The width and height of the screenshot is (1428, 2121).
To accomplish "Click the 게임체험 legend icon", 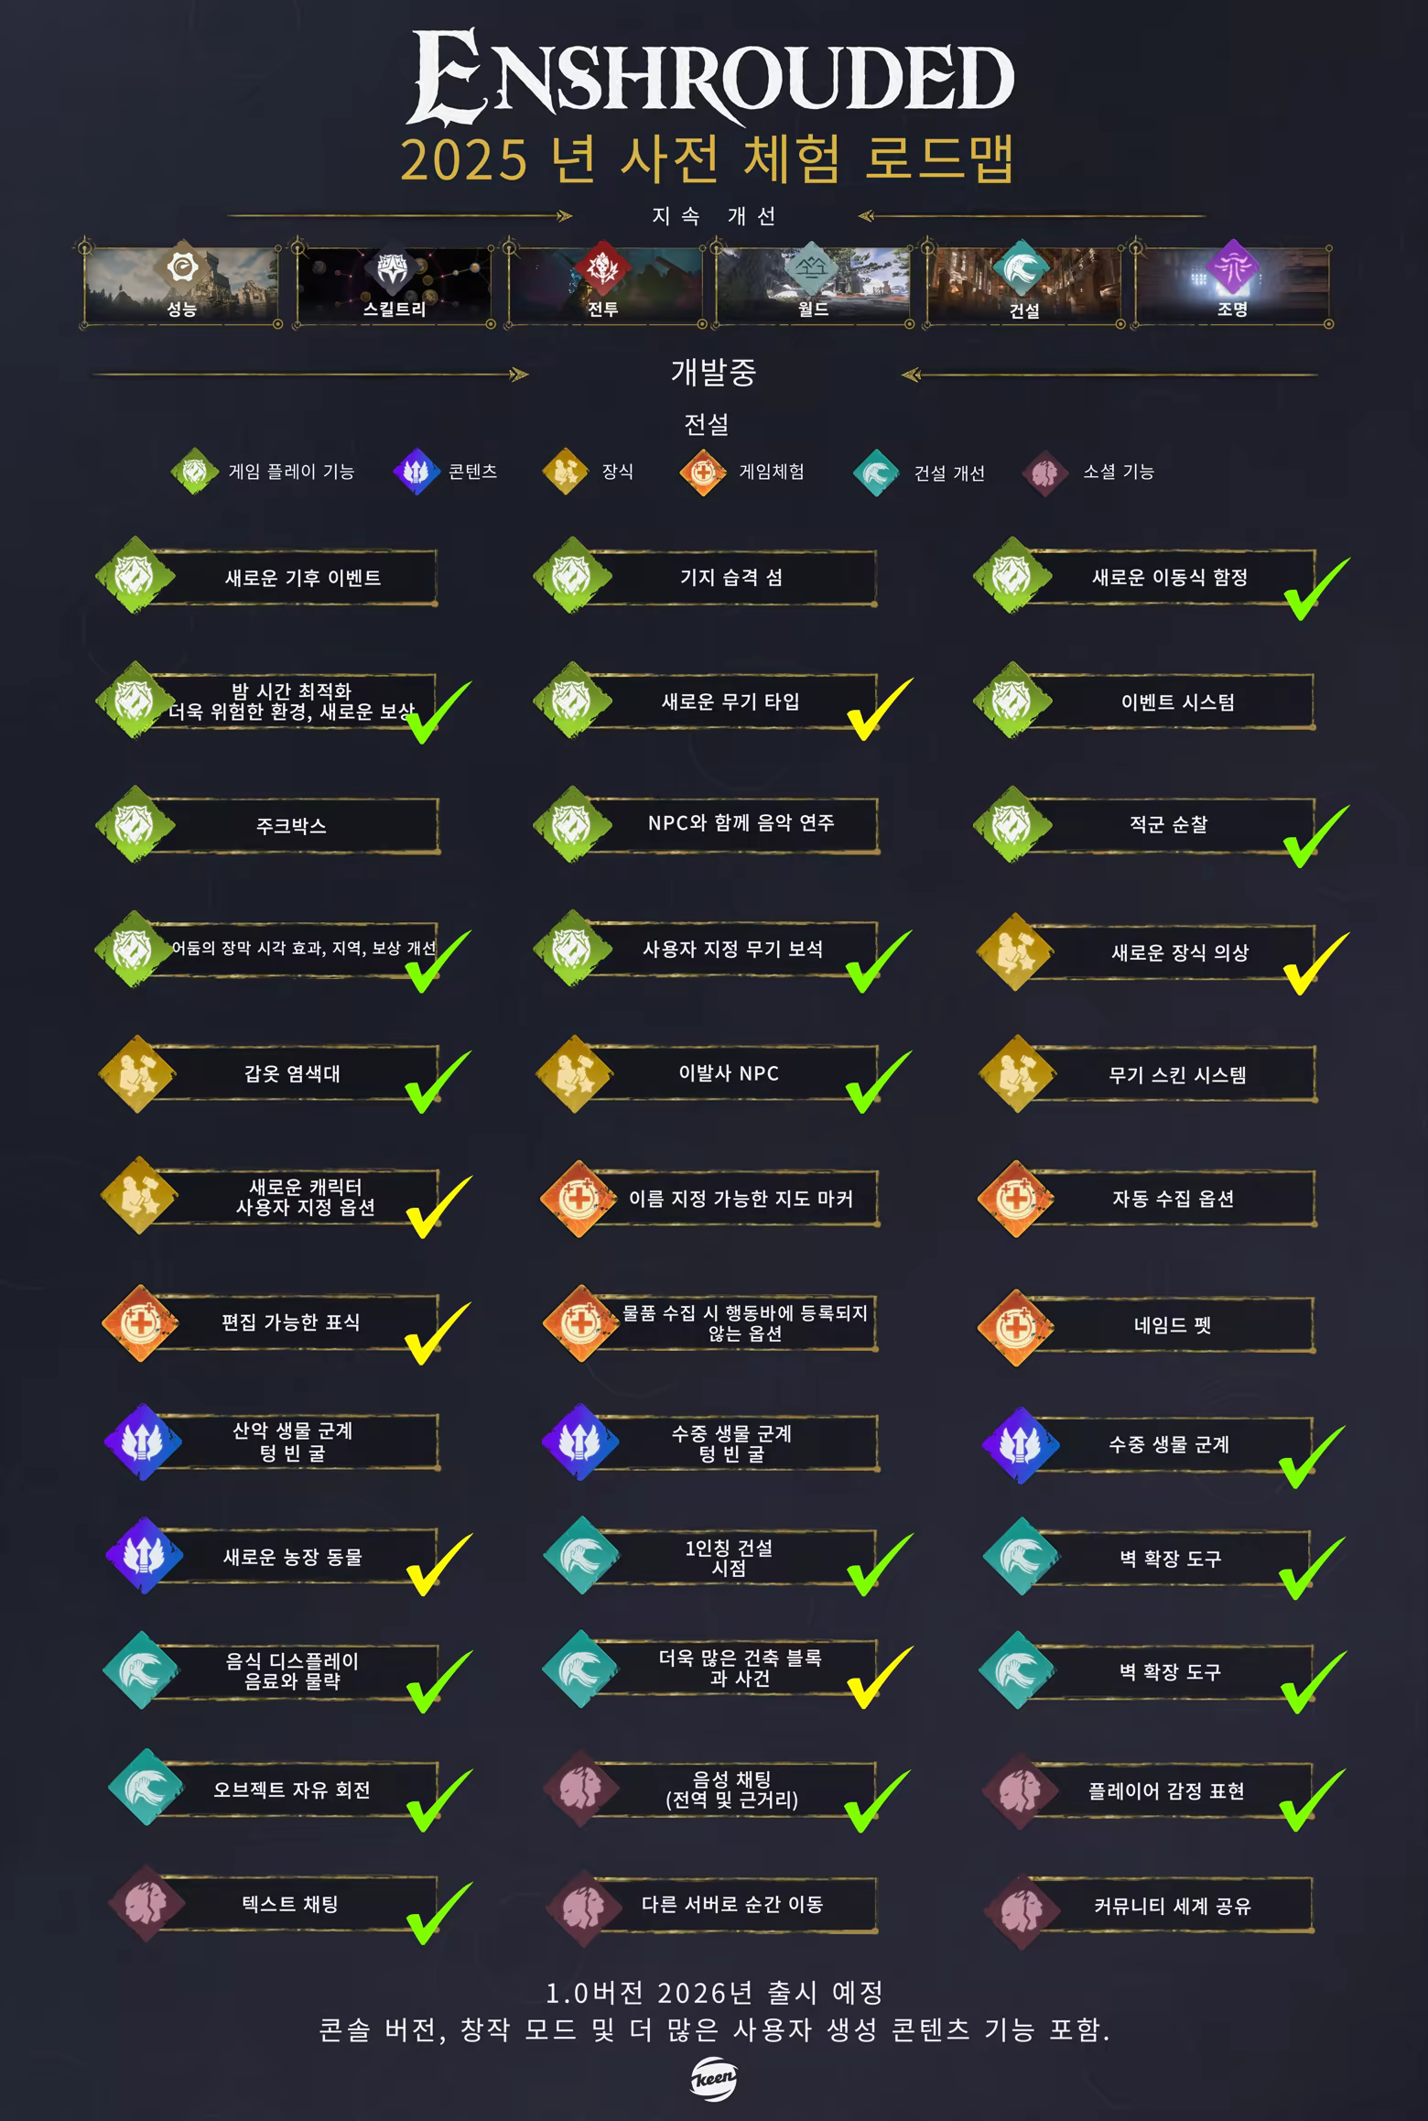I will pos(702,473).
